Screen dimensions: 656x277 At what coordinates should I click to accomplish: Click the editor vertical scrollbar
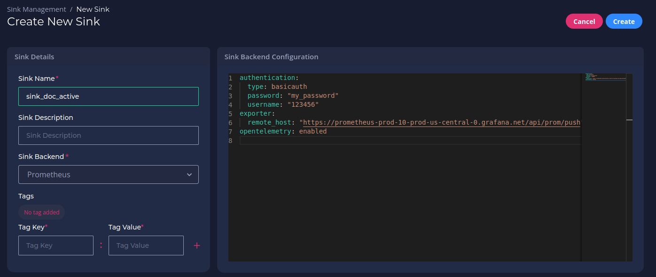629,167
